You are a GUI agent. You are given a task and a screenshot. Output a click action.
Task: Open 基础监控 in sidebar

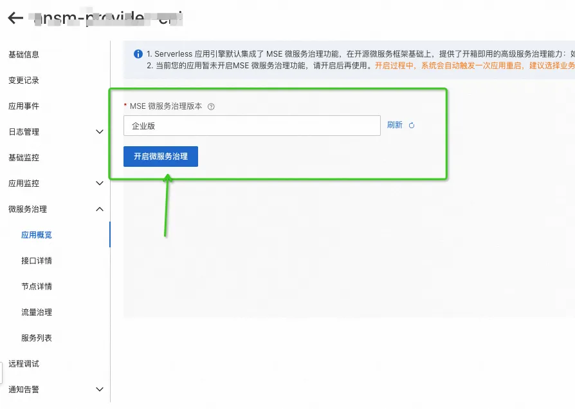(x=24, y=158)
